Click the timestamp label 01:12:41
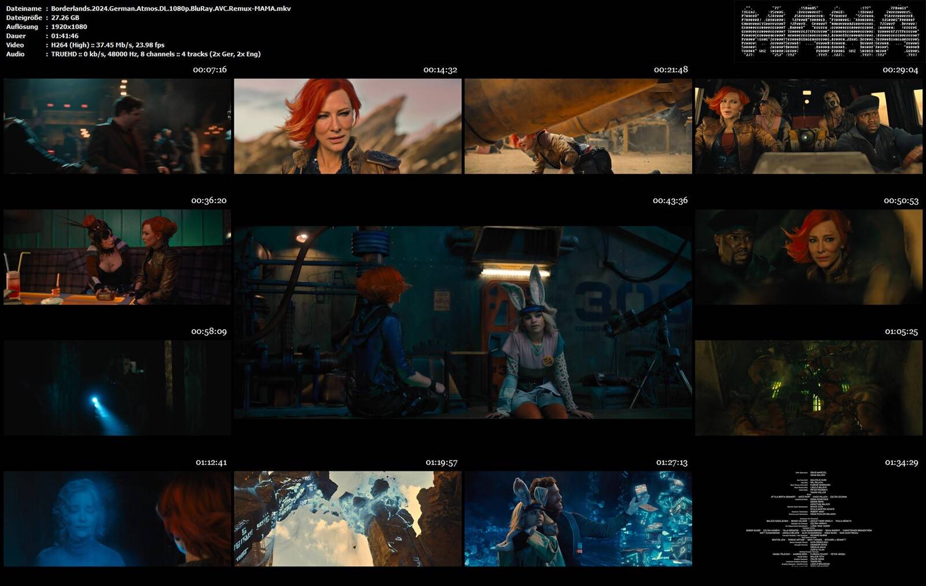The height and width of the screenshot is (586, 926). pyautogui.click(x=211, y=463)
